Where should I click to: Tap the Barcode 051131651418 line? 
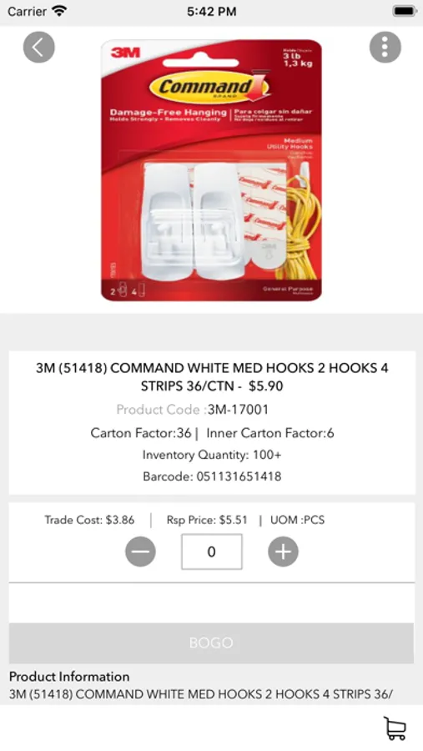pyautogui.click(x=212, y=476)
